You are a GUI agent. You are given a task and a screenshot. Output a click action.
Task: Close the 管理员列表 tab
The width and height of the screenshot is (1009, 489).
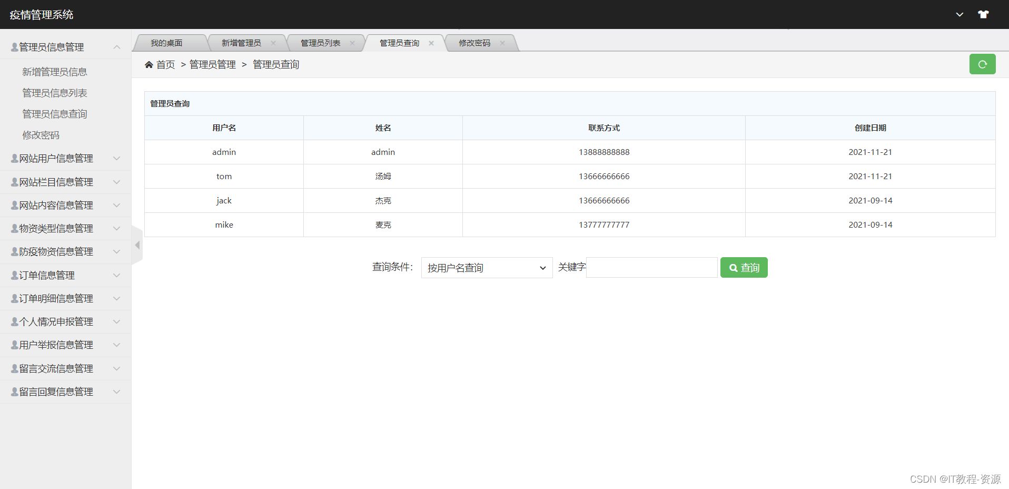pyautogui.click(x=352, y=43)
